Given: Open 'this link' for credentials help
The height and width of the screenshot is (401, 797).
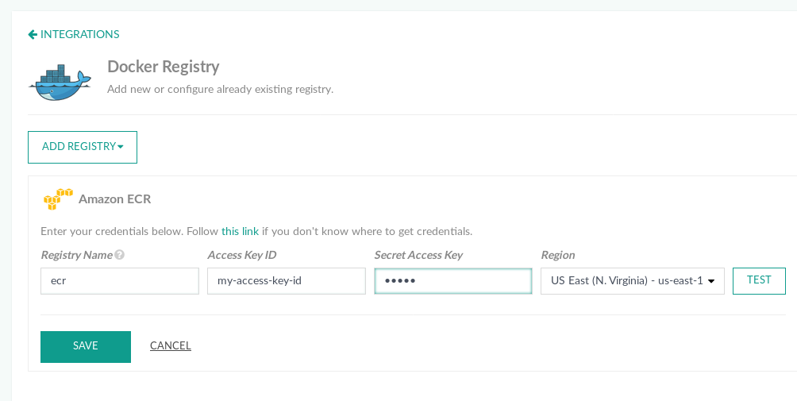Looking at the screenshot, I should pyautogui.click(x=240, y=232).
